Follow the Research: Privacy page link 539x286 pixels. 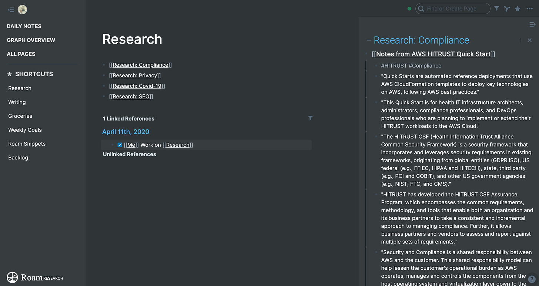(x=135, y=75)
